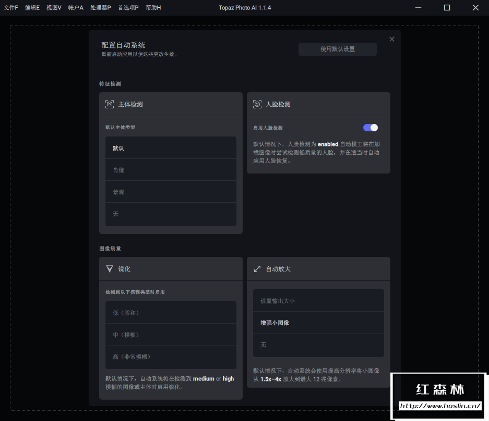Click the 重新启动应用 notice text

[139, 54]
